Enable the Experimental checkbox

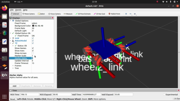coord(164,95)
